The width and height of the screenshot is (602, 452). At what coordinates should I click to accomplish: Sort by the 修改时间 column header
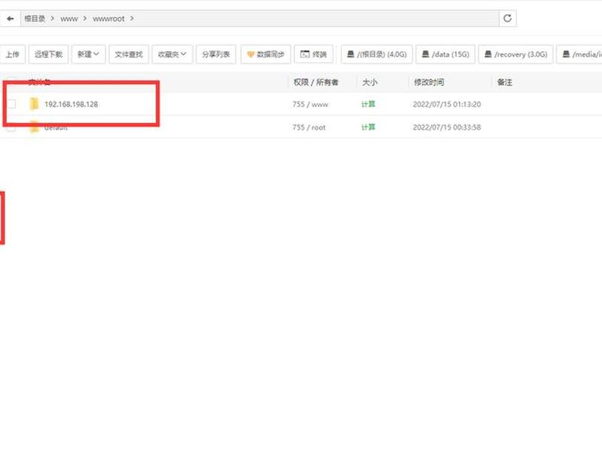click(429, 82)
